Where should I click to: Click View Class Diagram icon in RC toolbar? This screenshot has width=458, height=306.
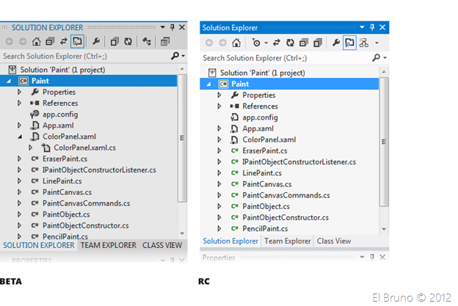coord(363,43)
